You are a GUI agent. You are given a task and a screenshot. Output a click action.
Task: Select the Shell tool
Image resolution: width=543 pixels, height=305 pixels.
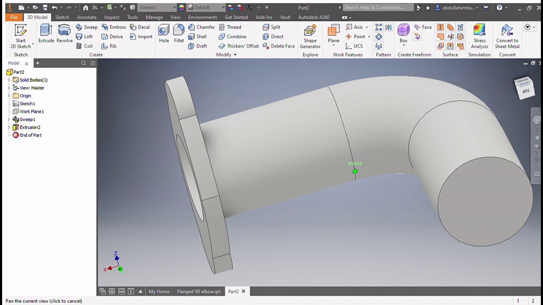click(197, 36)
